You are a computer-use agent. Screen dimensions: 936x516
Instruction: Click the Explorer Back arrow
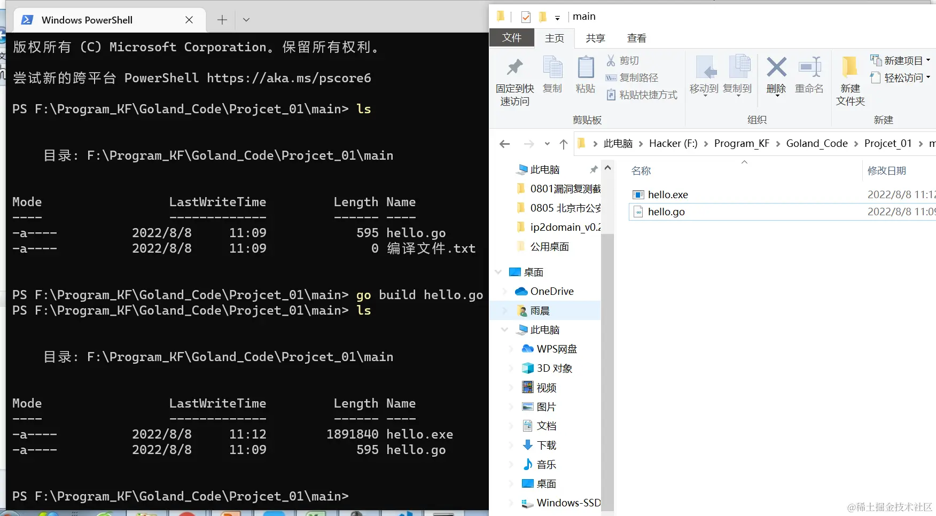coord(504,144)
